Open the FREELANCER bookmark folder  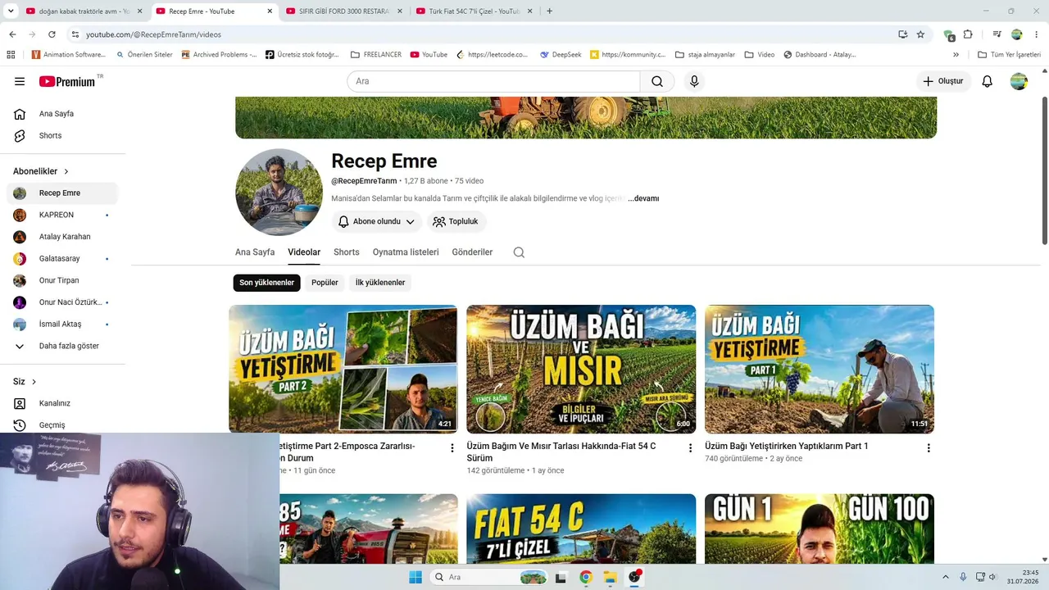click(x=376, y=55)
